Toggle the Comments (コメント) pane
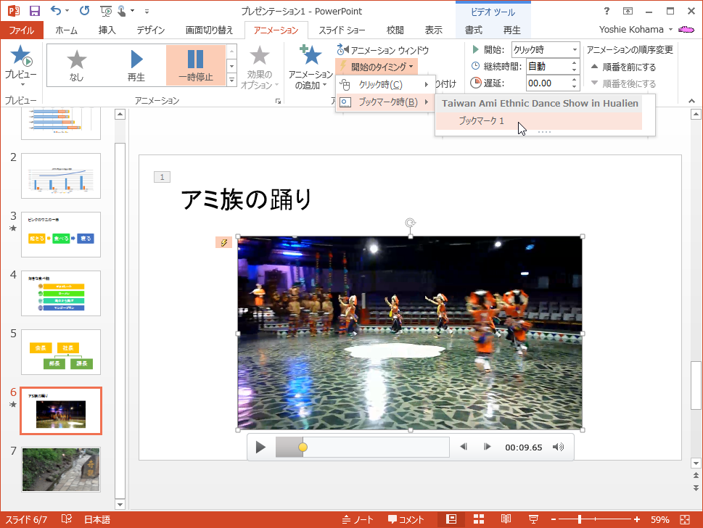The image size is (703, 528). pos(406,519)
